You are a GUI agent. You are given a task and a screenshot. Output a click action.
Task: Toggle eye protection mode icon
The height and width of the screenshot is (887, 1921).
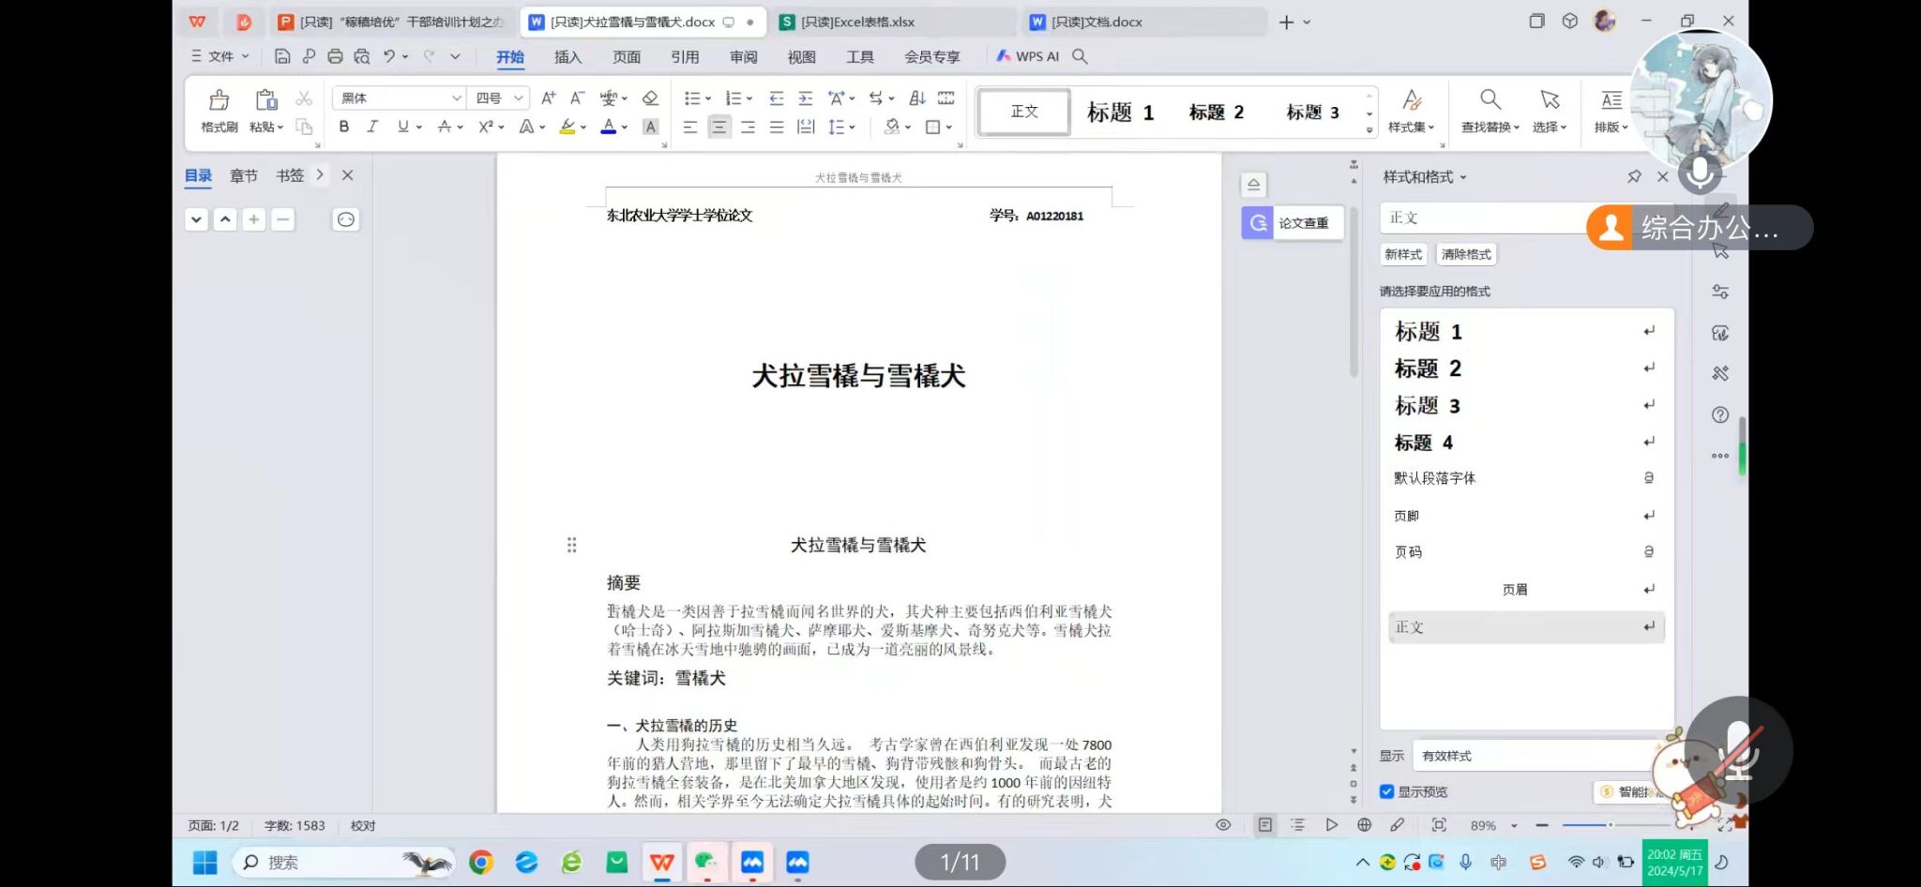(1223, 825)
